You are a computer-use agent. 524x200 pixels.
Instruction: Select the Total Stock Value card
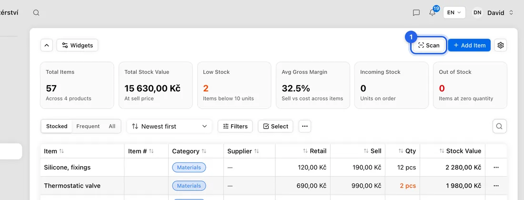click(x=156, y=85)
